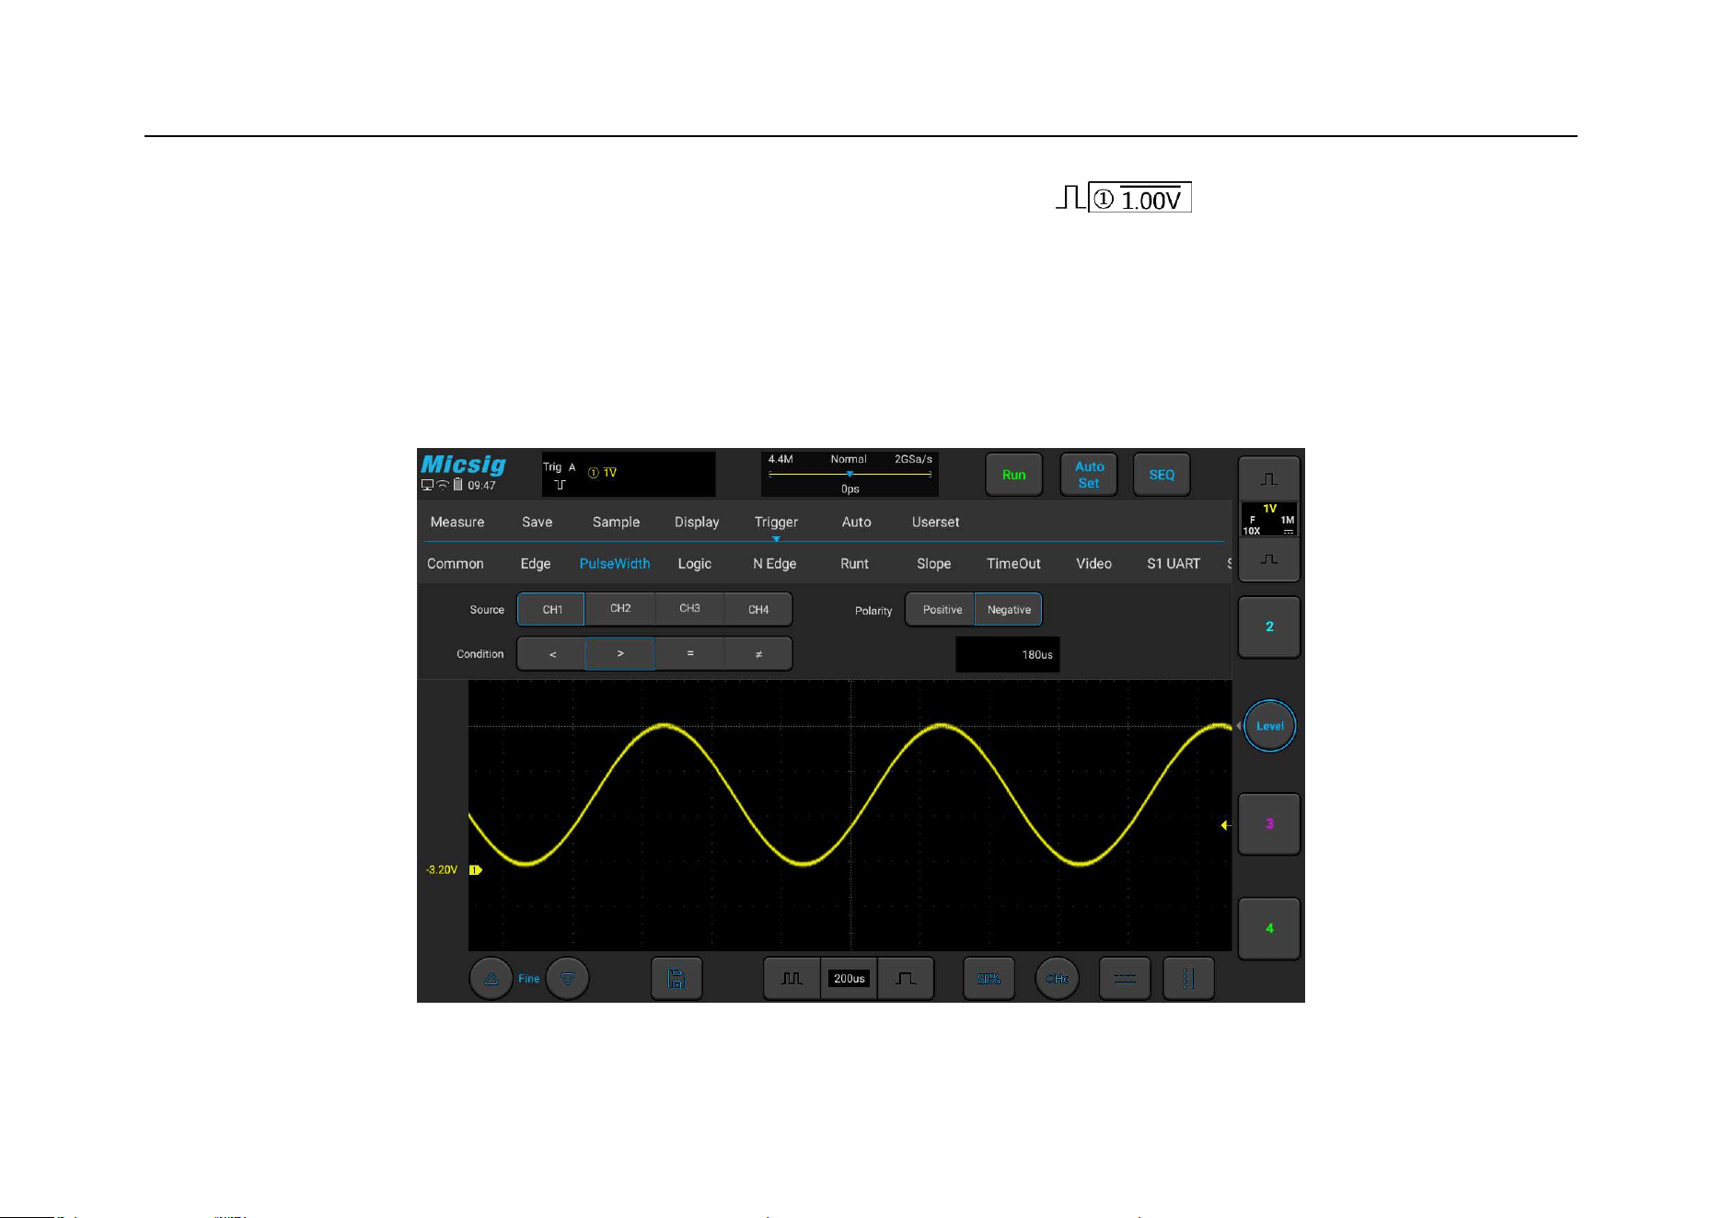Tap the fine adjust down triangle button
The height and width of the screenshot is (1218, 1723).
pyautogui.click(x=568, y=979)
